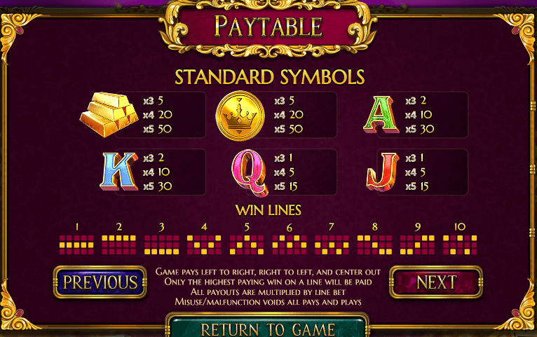This screenshot has width=537, height=337.
Task: Click win line 3 pattern
Action: click(x=162, y=245)
